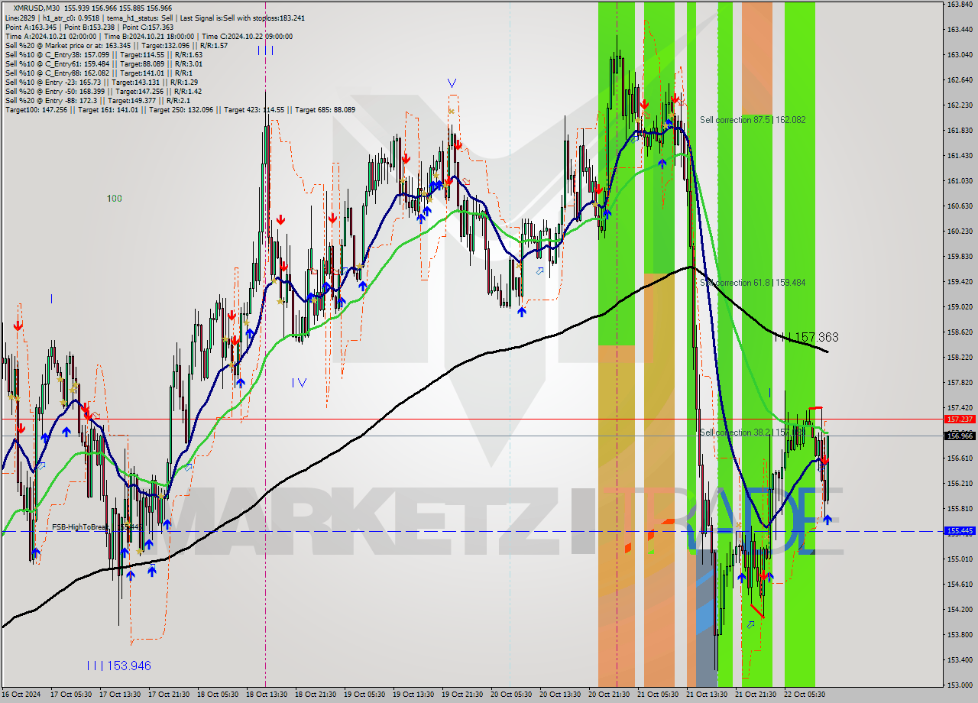Click the '19 Oct 05:30' time axis label
Viewport: 978px width, 703px height.
click(x=364, y=695)
